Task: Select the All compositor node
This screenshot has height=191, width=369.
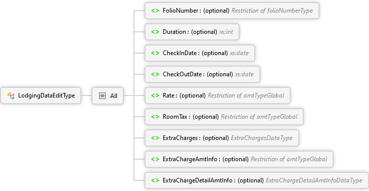Action: [108, 96]
